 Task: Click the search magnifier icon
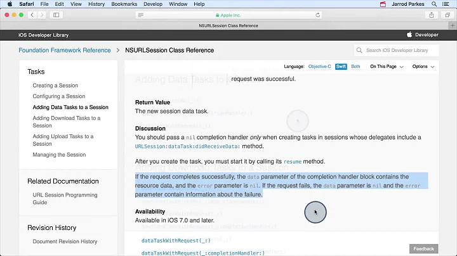click(x=359, y=50)
